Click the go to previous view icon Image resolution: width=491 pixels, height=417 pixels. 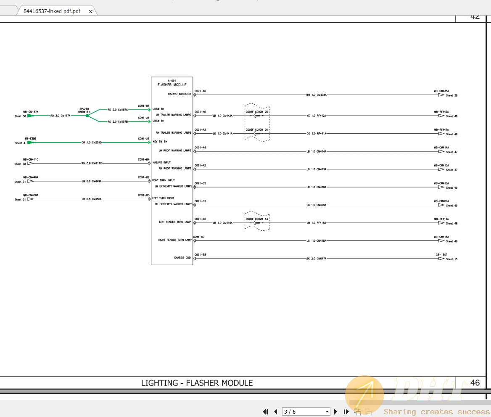(x=357, y=412)
